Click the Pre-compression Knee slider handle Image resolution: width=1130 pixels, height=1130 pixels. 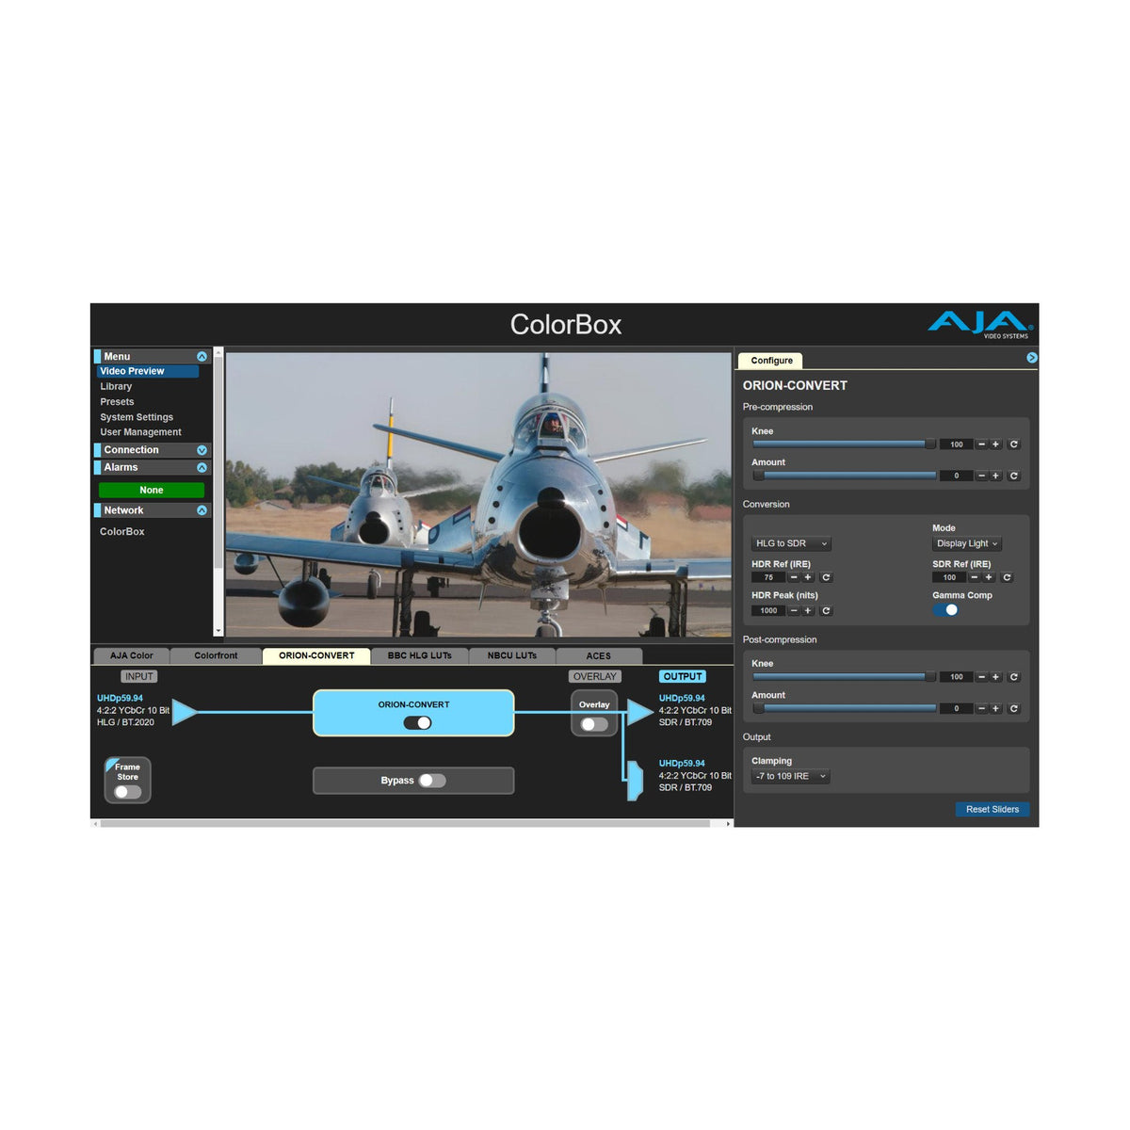(x=930, y=444)
